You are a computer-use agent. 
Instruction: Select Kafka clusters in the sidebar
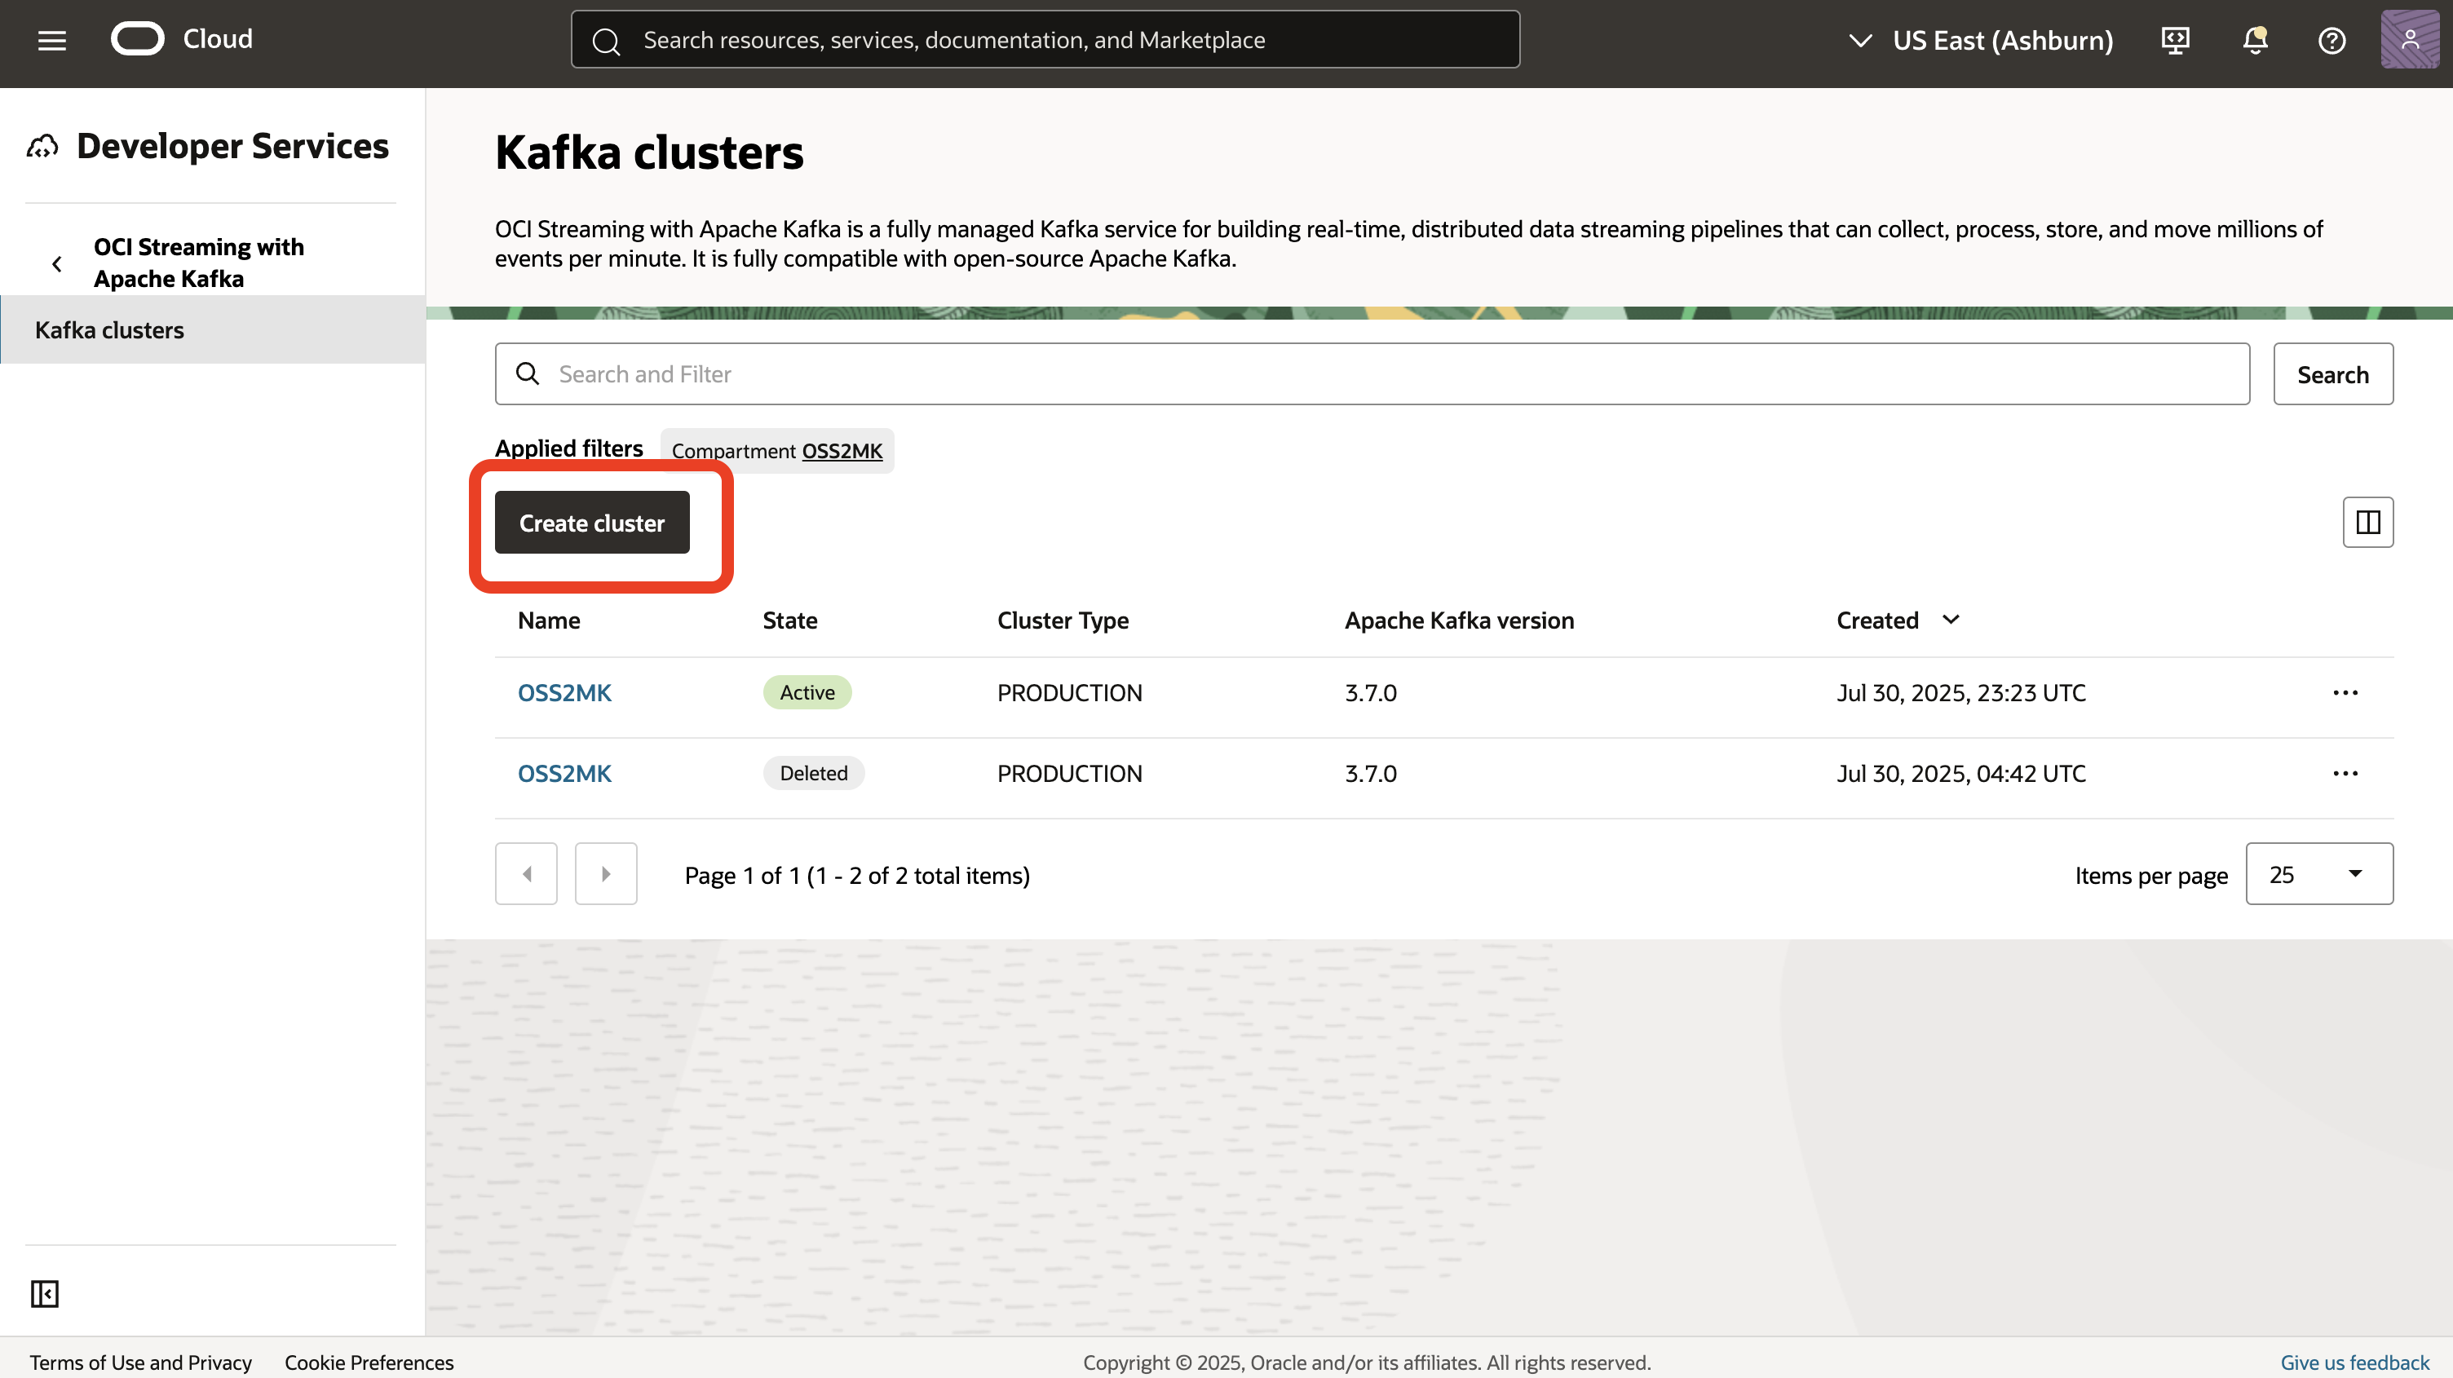(x=108, y=329)
